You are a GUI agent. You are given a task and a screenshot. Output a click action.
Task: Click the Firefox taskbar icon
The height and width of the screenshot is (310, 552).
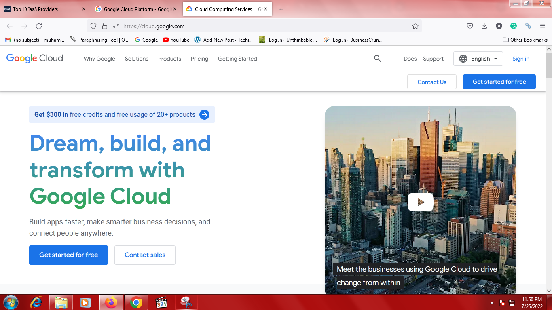(x=111, y=302)
